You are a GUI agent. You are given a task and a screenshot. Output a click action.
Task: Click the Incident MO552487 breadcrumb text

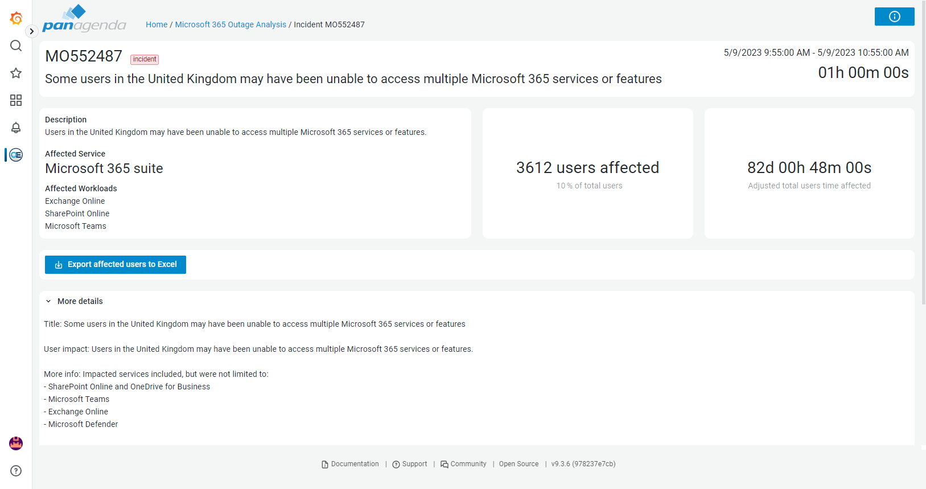tap(329, 24)
